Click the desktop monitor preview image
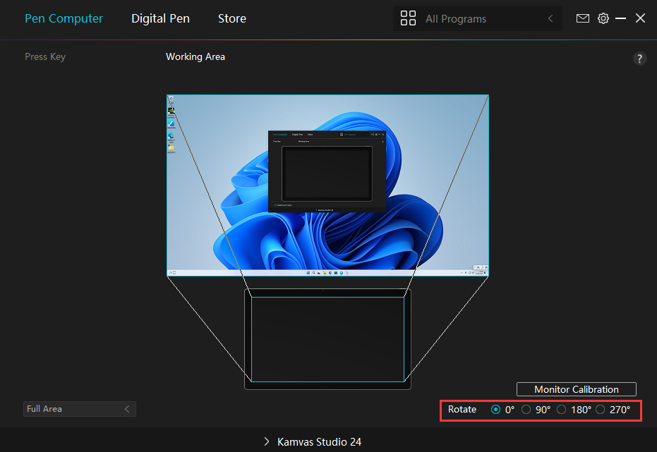Viewport: 657px width, 452px height. (327, 185)
